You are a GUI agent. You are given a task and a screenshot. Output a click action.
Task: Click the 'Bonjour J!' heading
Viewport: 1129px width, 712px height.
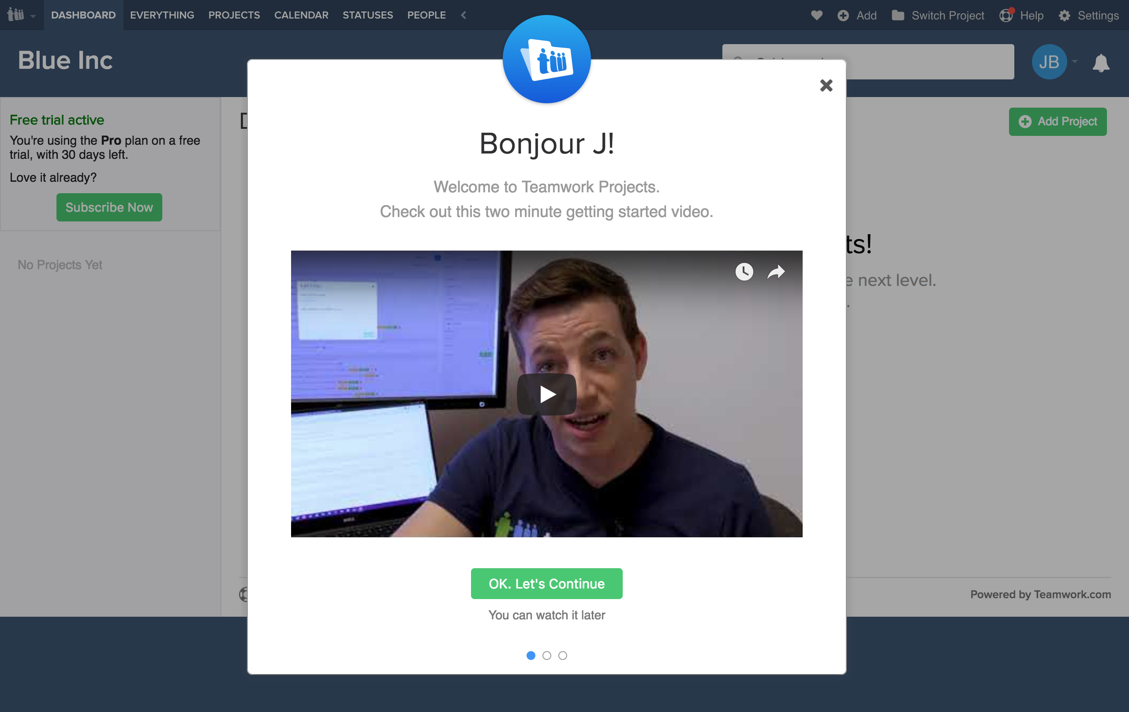coord(547,143)
